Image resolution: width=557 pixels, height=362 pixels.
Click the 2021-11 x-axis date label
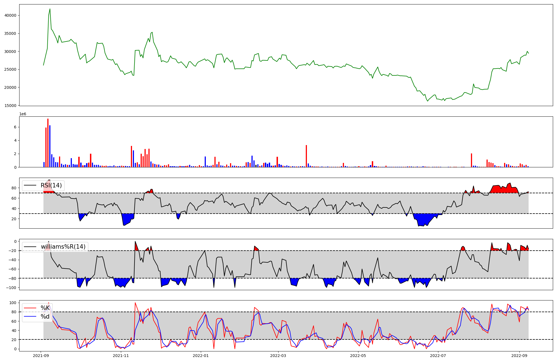click(121, 356)
